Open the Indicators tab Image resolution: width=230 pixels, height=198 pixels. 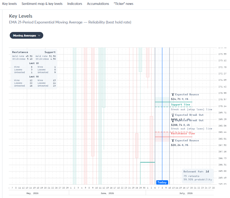tap(75, 4)
